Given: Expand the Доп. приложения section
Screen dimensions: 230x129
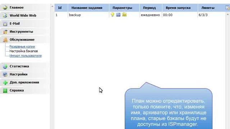Looking at the screenshot, I should [x=25, y=82].
